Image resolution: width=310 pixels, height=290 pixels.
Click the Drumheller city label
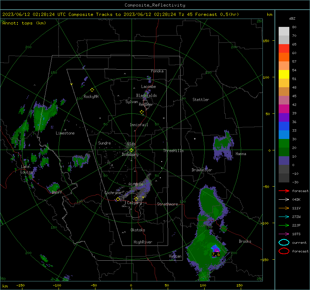(202, 170)
